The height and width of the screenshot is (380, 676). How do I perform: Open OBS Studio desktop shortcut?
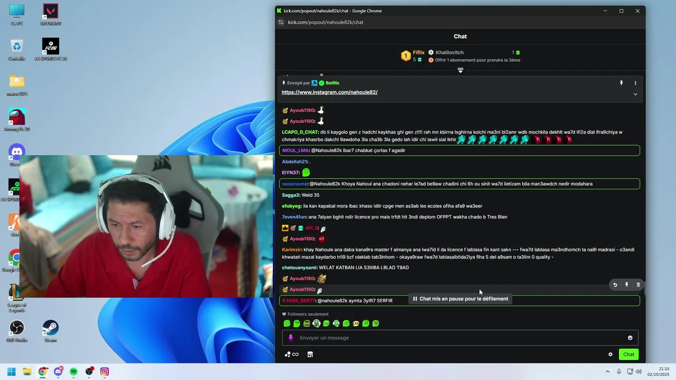pyautogui.click(x=17, y=330)
